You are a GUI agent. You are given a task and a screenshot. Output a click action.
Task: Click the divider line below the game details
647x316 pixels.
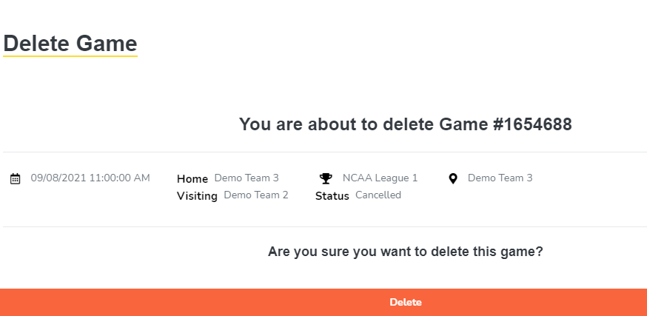point(324,226)
